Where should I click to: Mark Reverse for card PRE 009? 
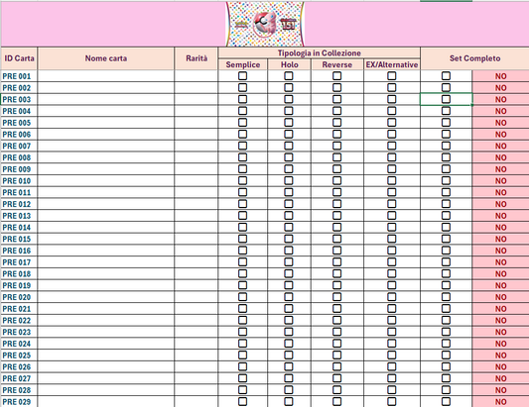click(336, 169)
